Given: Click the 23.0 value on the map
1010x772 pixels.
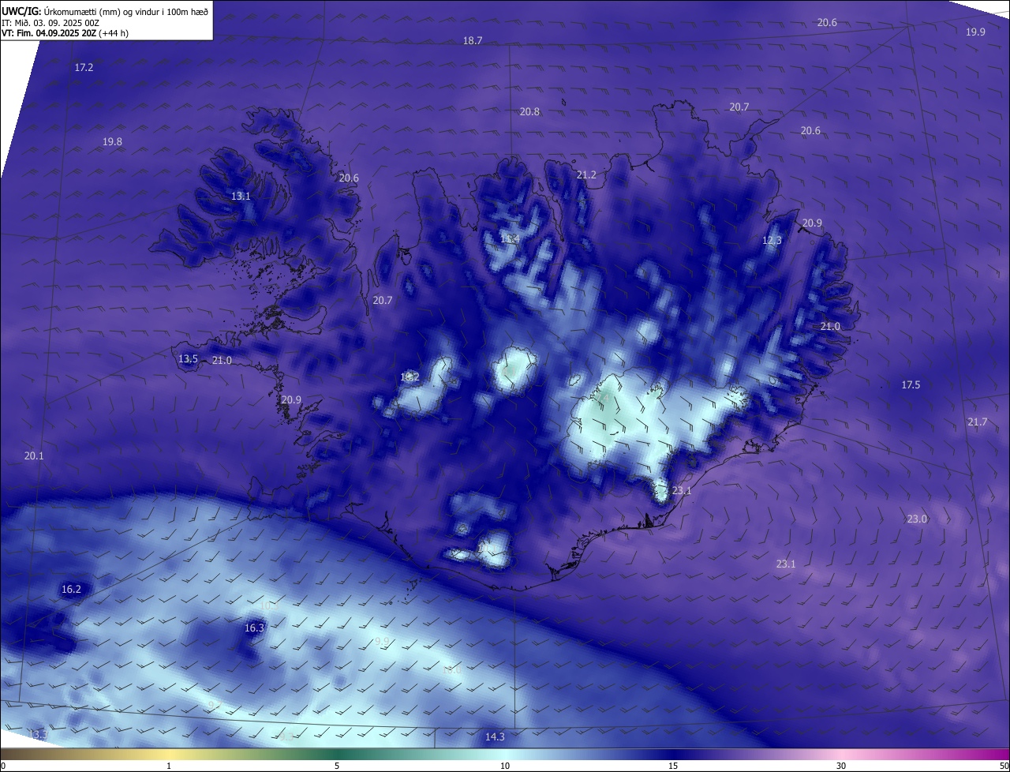Looking at the screenshot, I should pyautogui.click(x=917, y=519).
